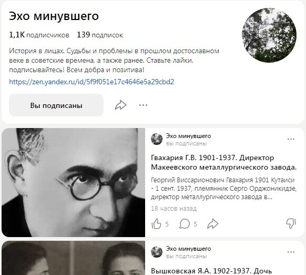Viewport: 306px width, 275px height.
Task: Open three-dot menu on Гвахария card
Action: (291, 139)
